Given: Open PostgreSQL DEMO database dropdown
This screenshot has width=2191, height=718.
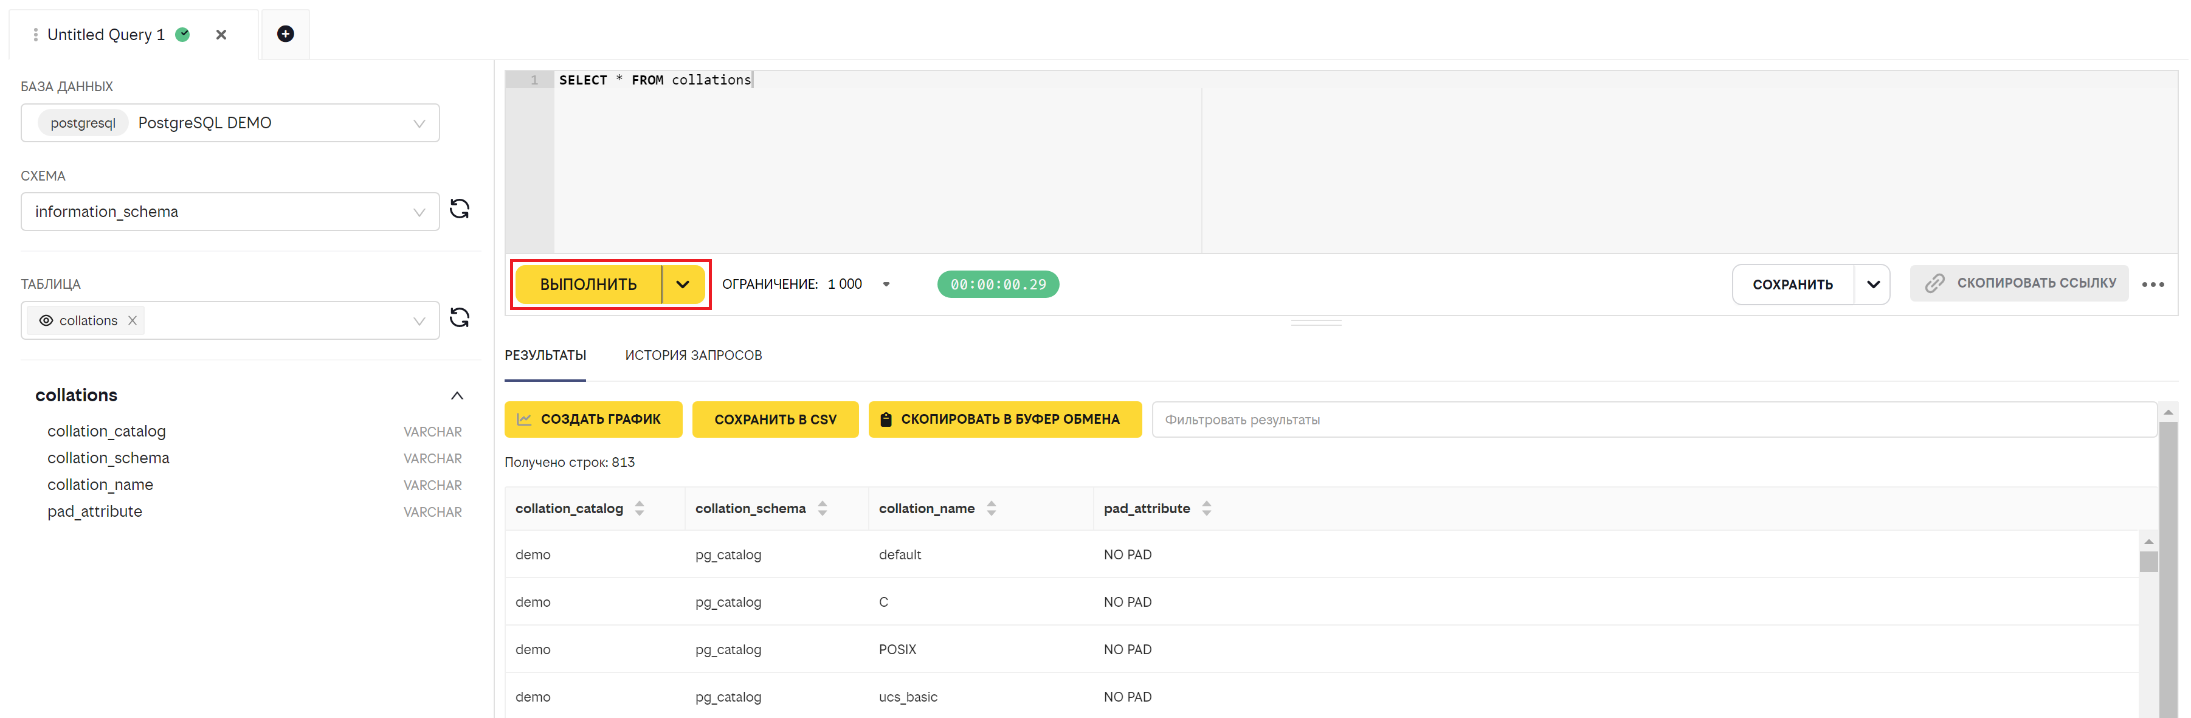Looking at the screenshot, I should coord(230,123).
